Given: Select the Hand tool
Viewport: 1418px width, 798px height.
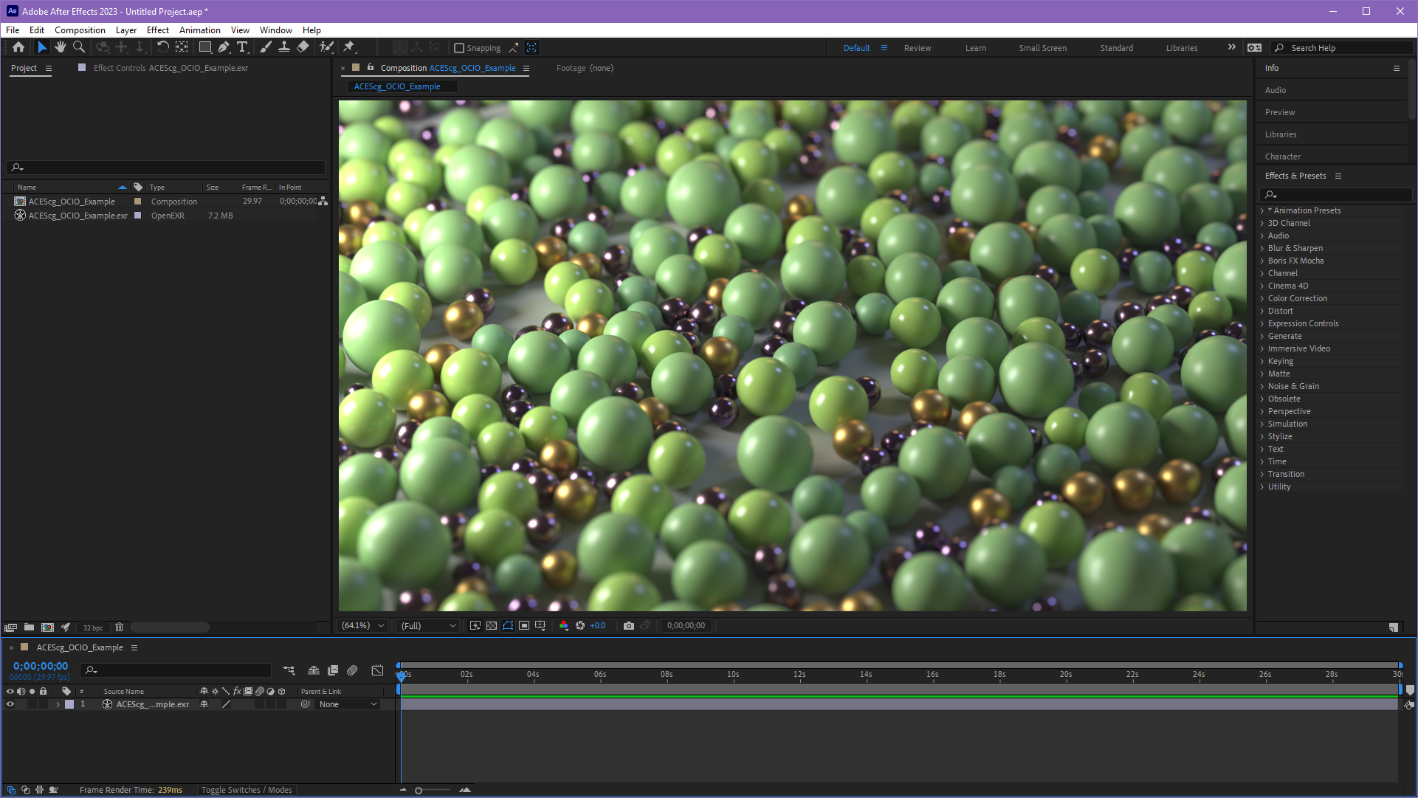Looking at the screenshot, I should pos(61,47).
